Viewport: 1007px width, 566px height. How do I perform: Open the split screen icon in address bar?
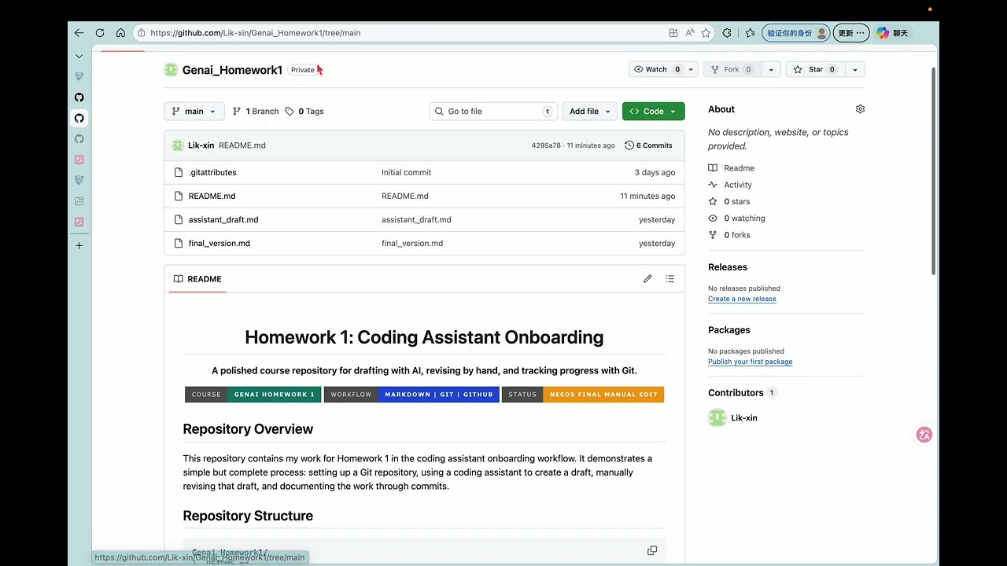[673, 33]
